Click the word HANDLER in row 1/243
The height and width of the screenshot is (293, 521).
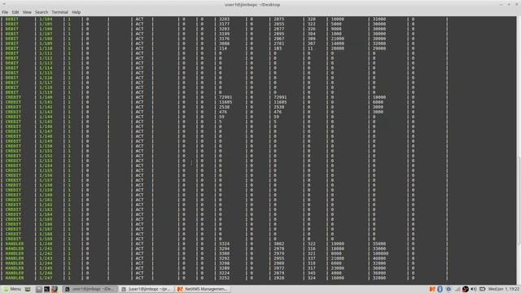[x=15, y=258]
